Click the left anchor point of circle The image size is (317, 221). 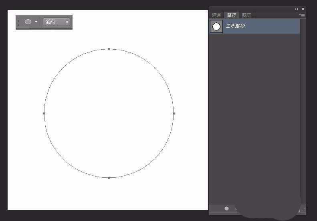44,113
